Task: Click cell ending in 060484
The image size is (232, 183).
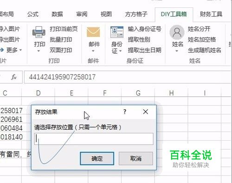Action: click(x=11, y=128)
